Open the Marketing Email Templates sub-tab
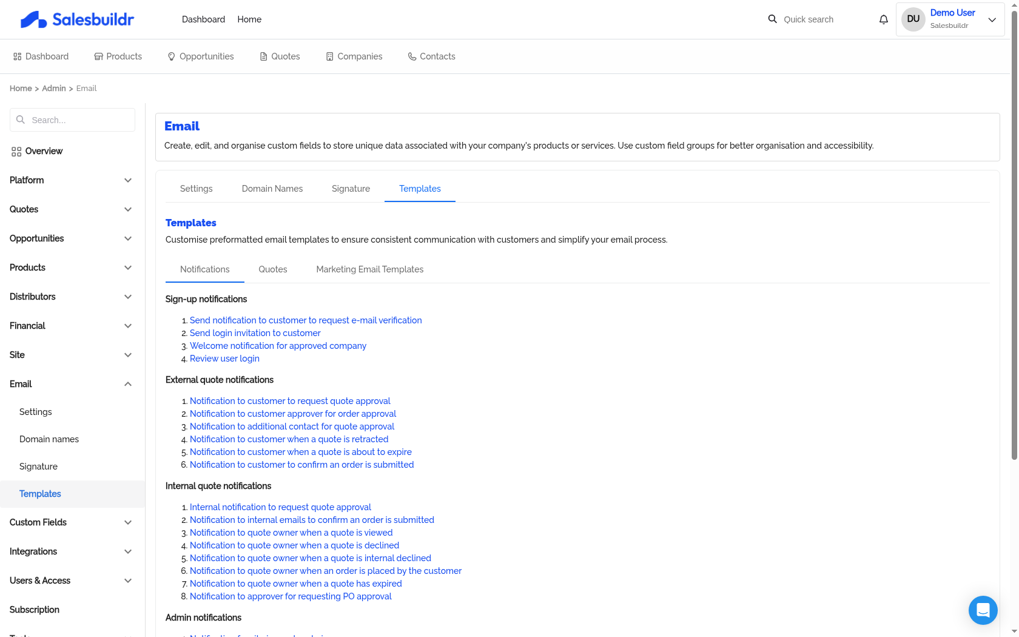 pyautogui.click(x=370, y=269)
